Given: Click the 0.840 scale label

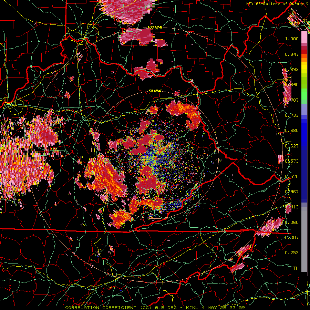Looking at the screenshot, I should (x=292, y=85).
